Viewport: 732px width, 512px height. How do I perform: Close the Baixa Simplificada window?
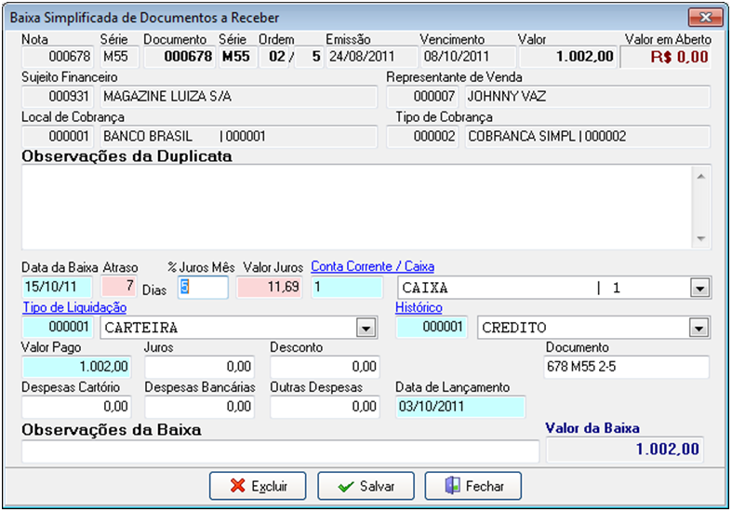pos(705,18)
